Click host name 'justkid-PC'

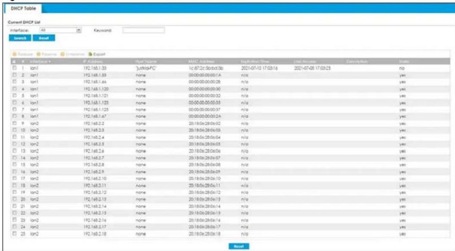(146, 68)
